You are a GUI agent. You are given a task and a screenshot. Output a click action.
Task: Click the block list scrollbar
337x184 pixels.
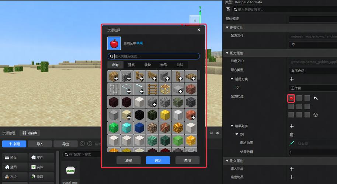(x=199, y=75)
